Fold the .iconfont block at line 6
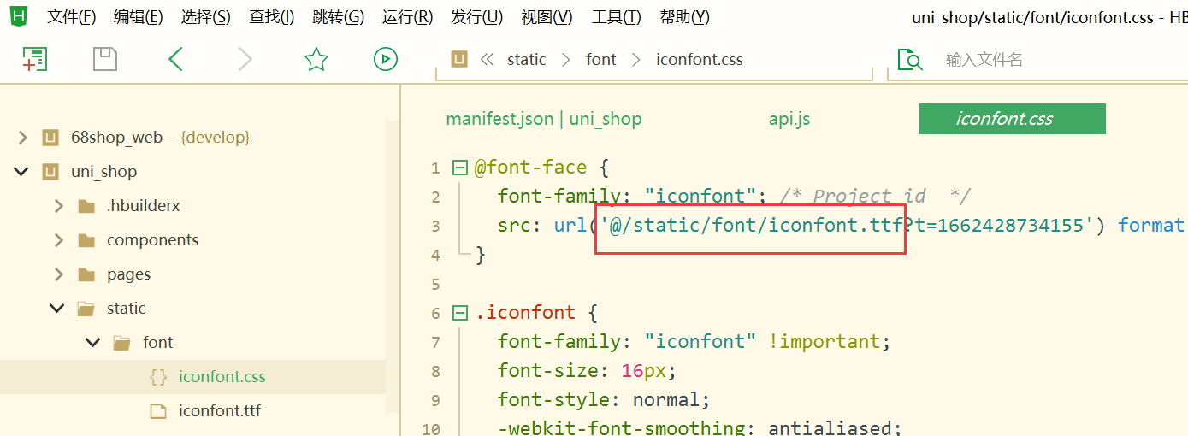Screen dimensions: 1188x436 click(x=459, y=313)
